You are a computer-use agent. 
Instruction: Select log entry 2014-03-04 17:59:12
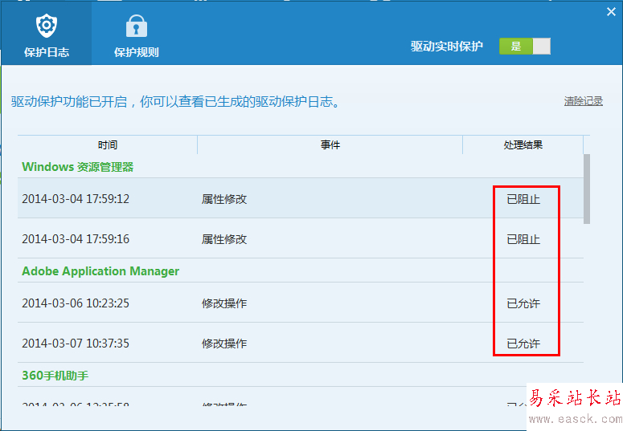[x=301, y=198]
